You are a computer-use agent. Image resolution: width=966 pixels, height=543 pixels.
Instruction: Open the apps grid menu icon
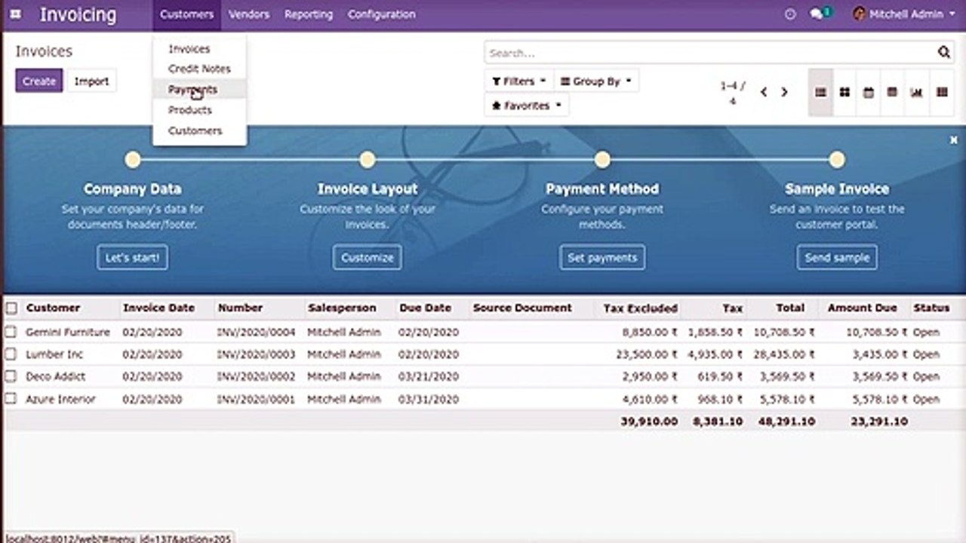click(17, 14)
